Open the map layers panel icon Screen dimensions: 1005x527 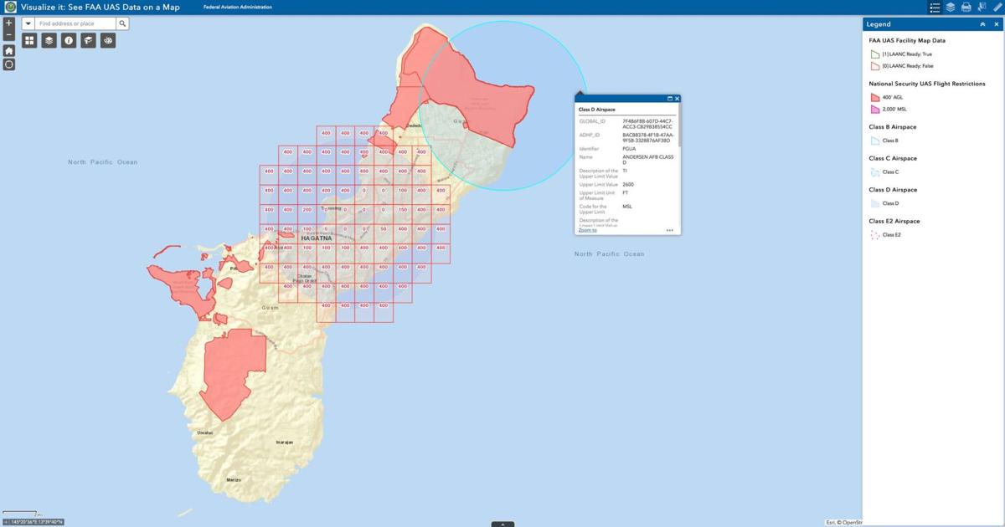tap(49, 39)
